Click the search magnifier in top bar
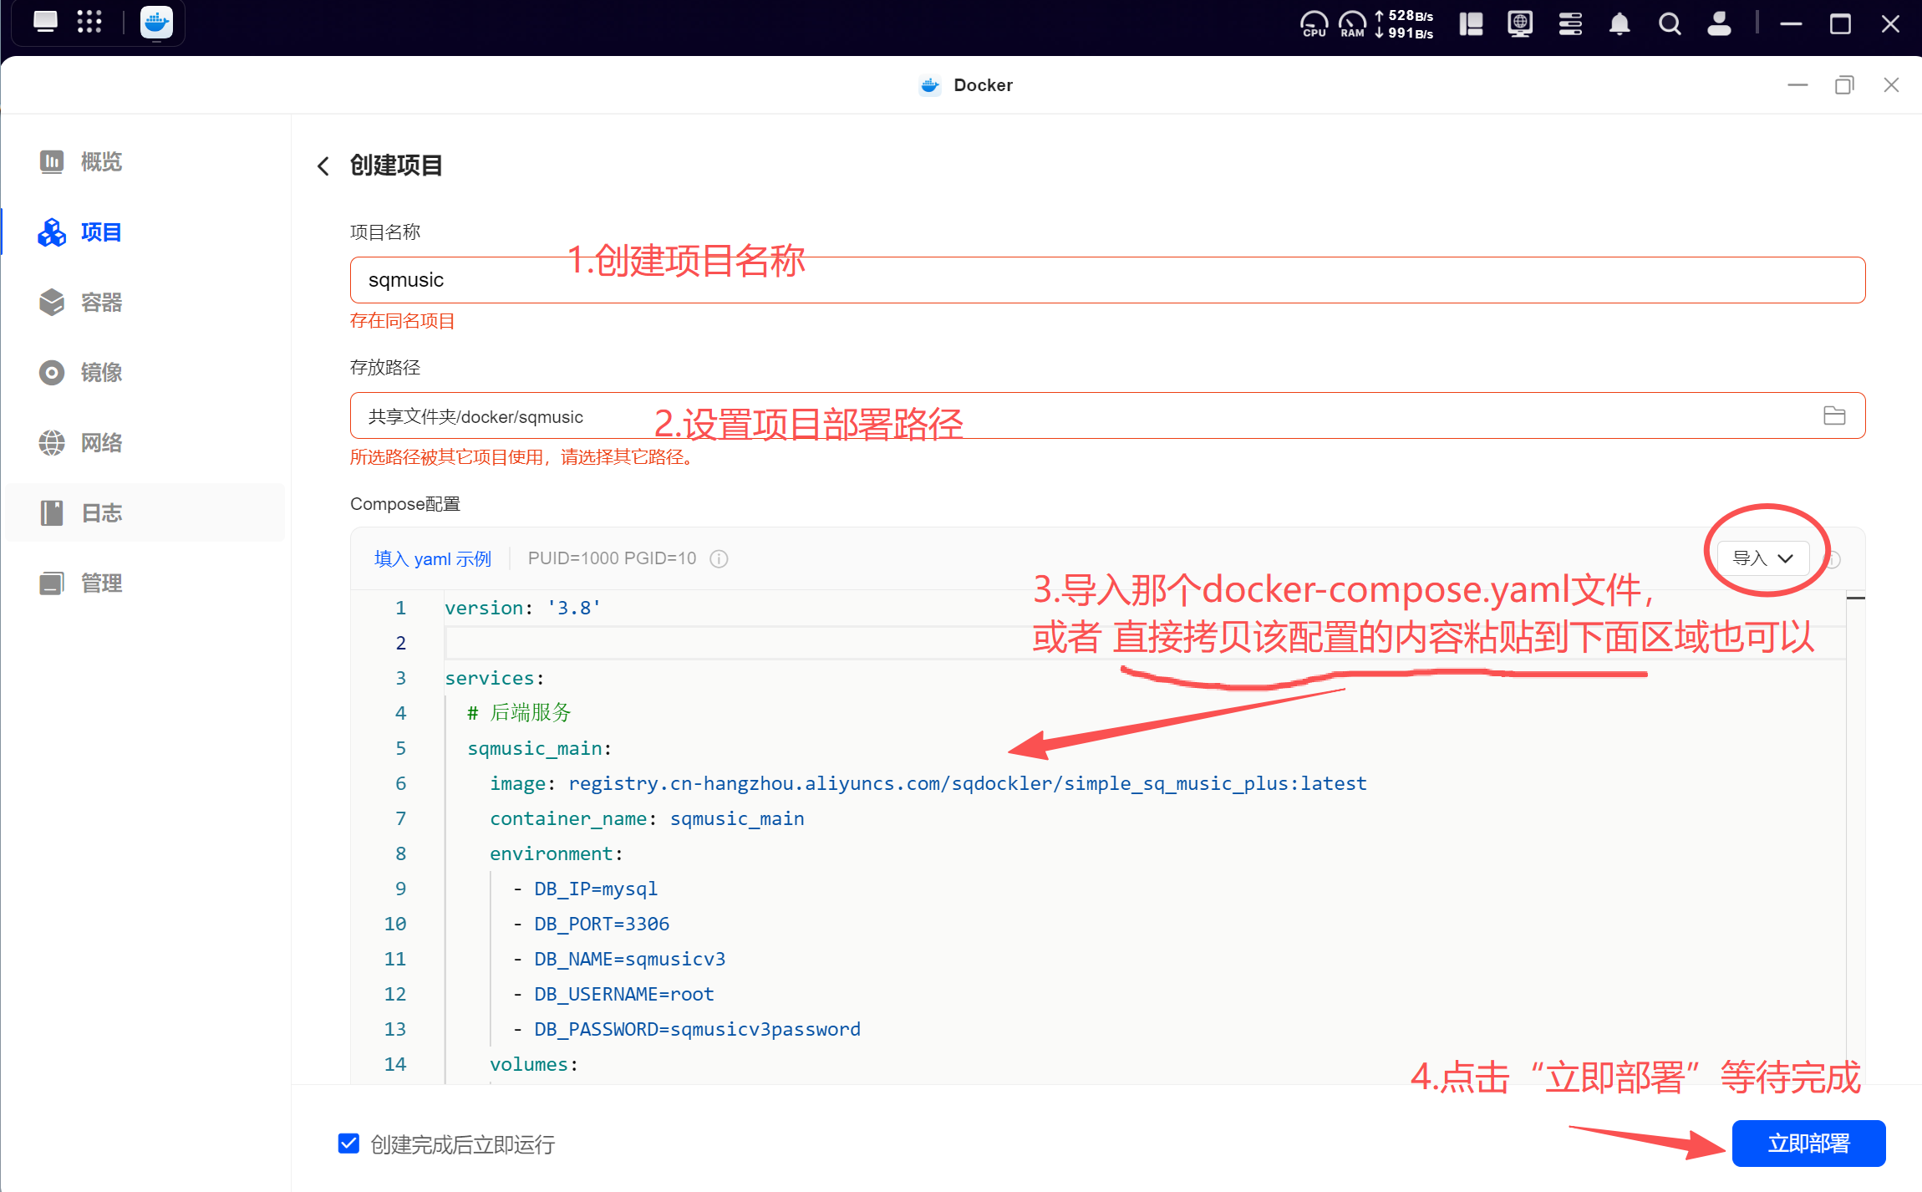The width and height of the screenshot is (1922, 1192). point(1669,23)
